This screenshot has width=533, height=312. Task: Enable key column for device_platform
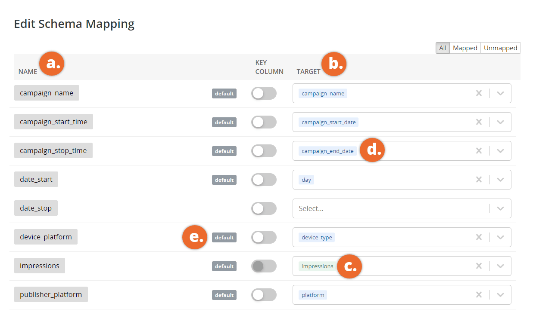[264, 237]
